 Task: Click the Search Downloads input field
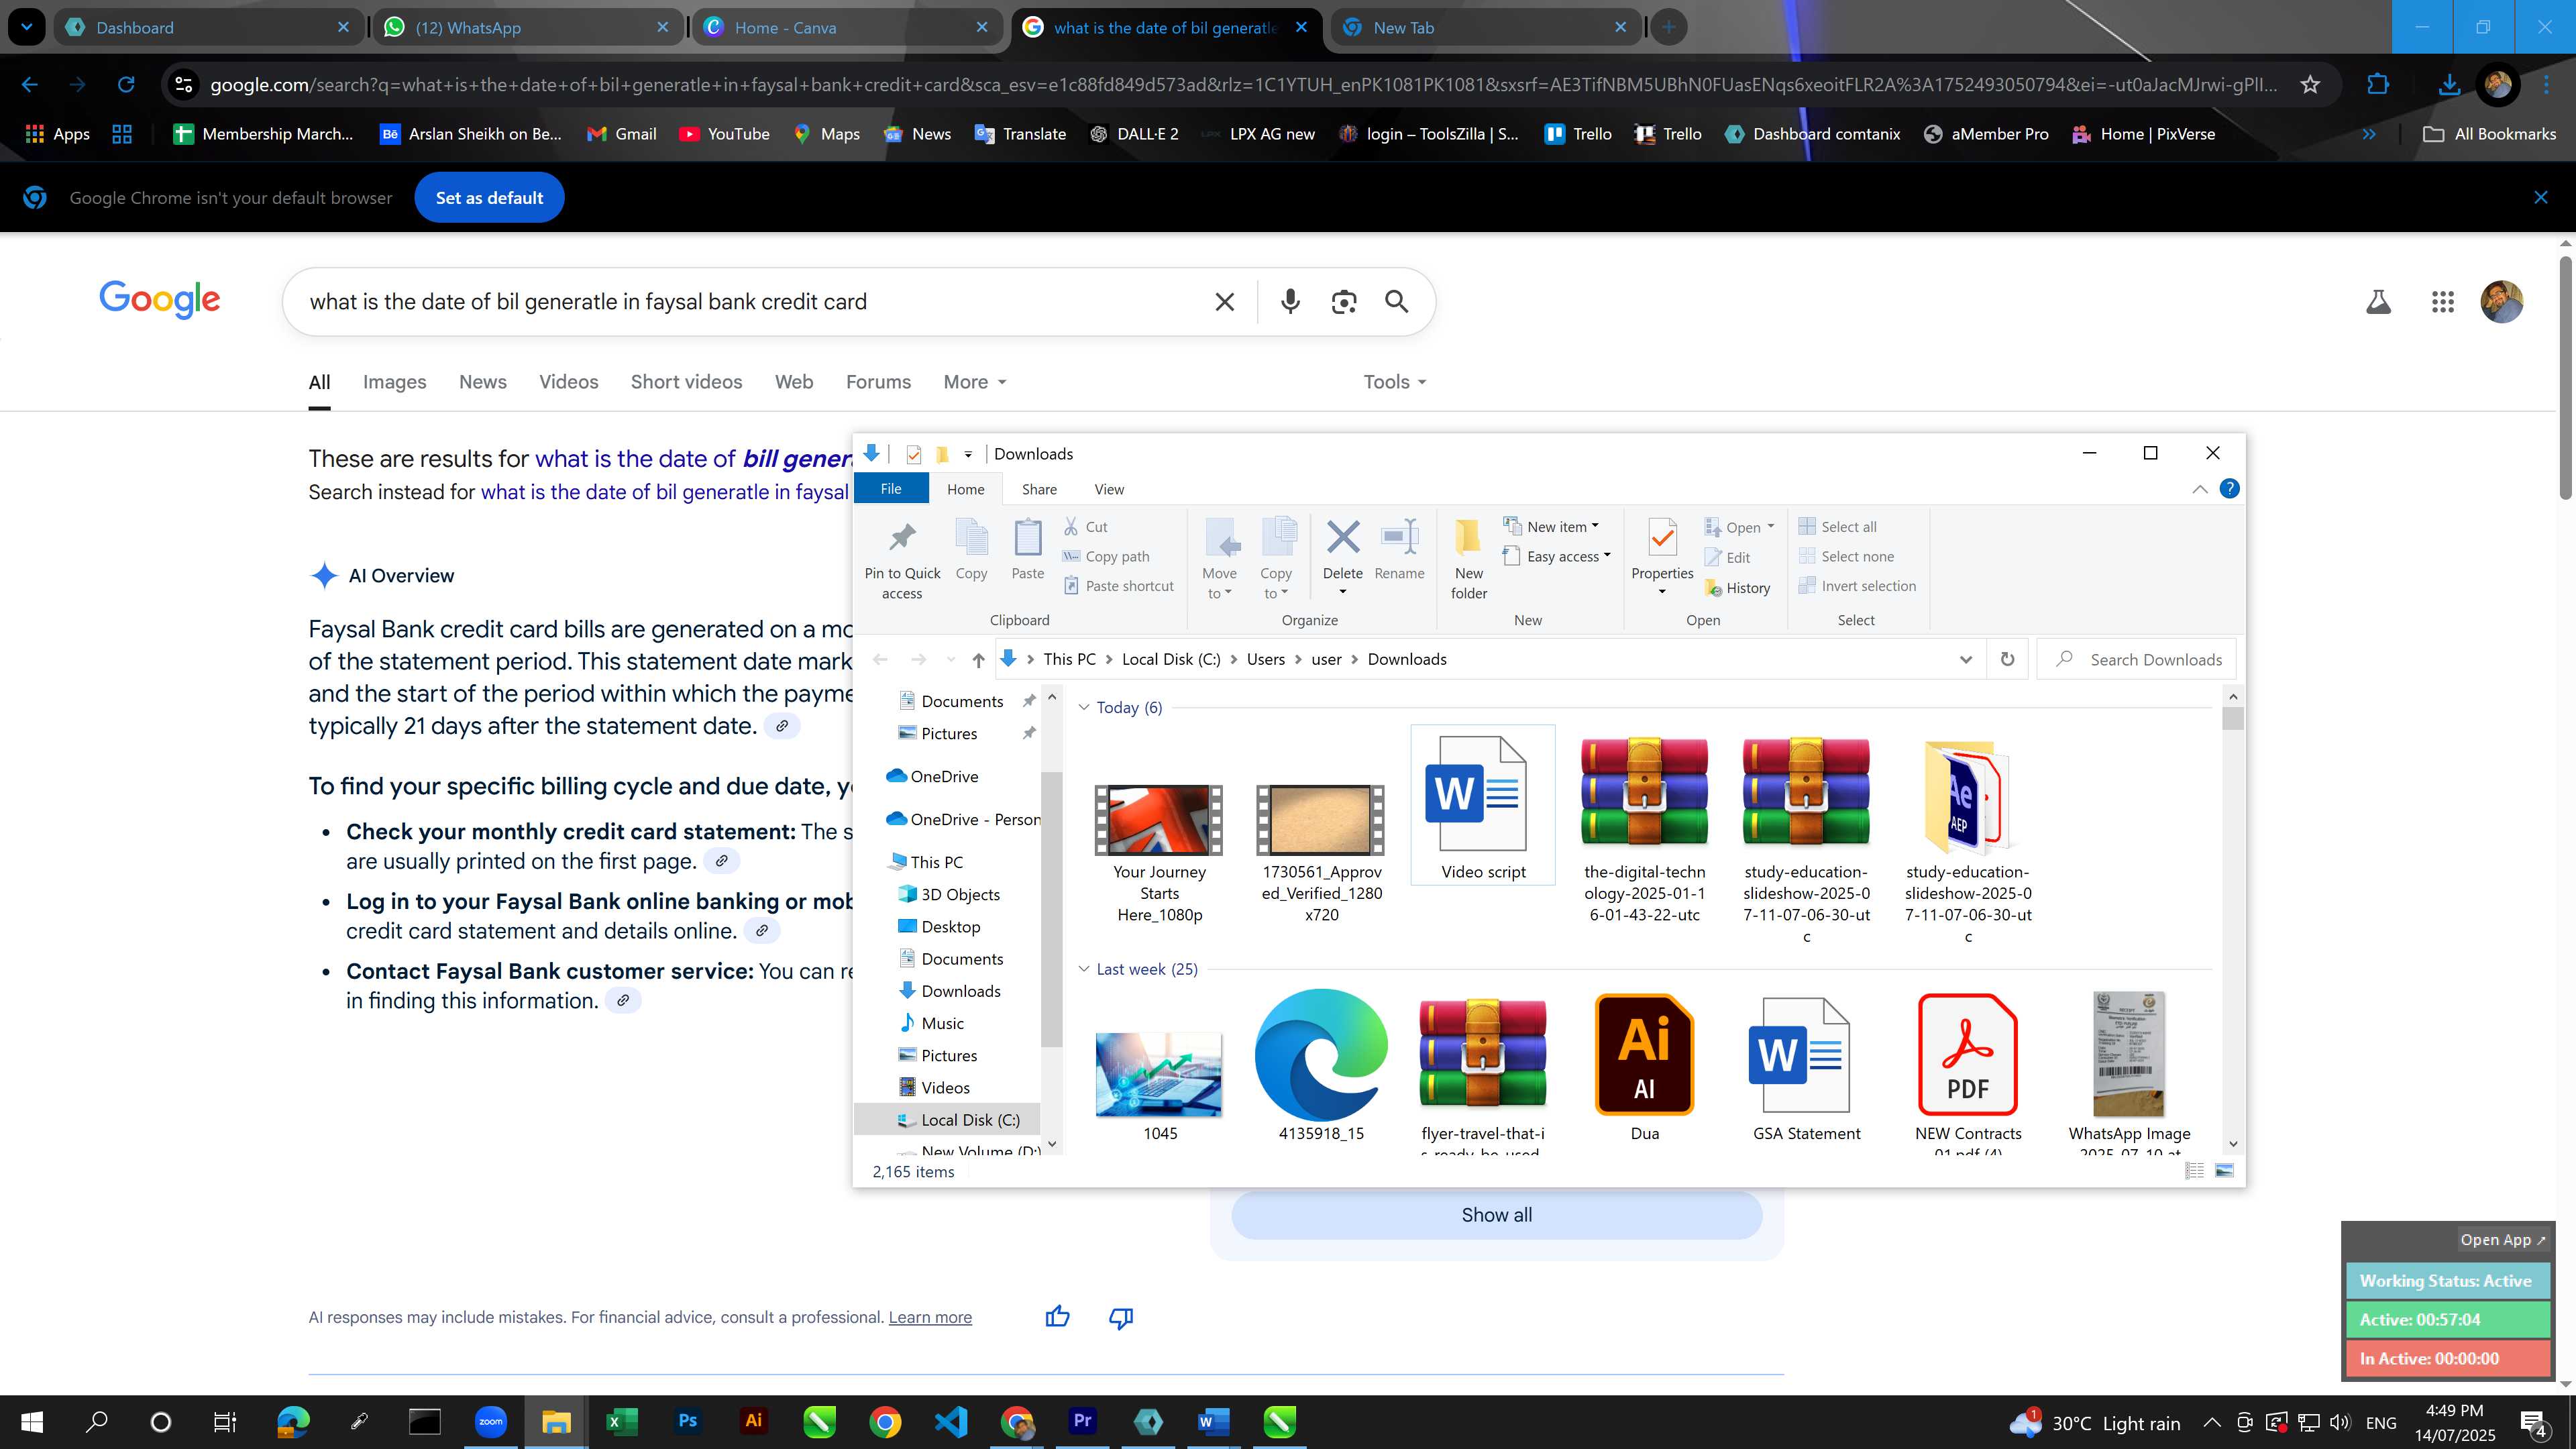(x=2136, y=659)
